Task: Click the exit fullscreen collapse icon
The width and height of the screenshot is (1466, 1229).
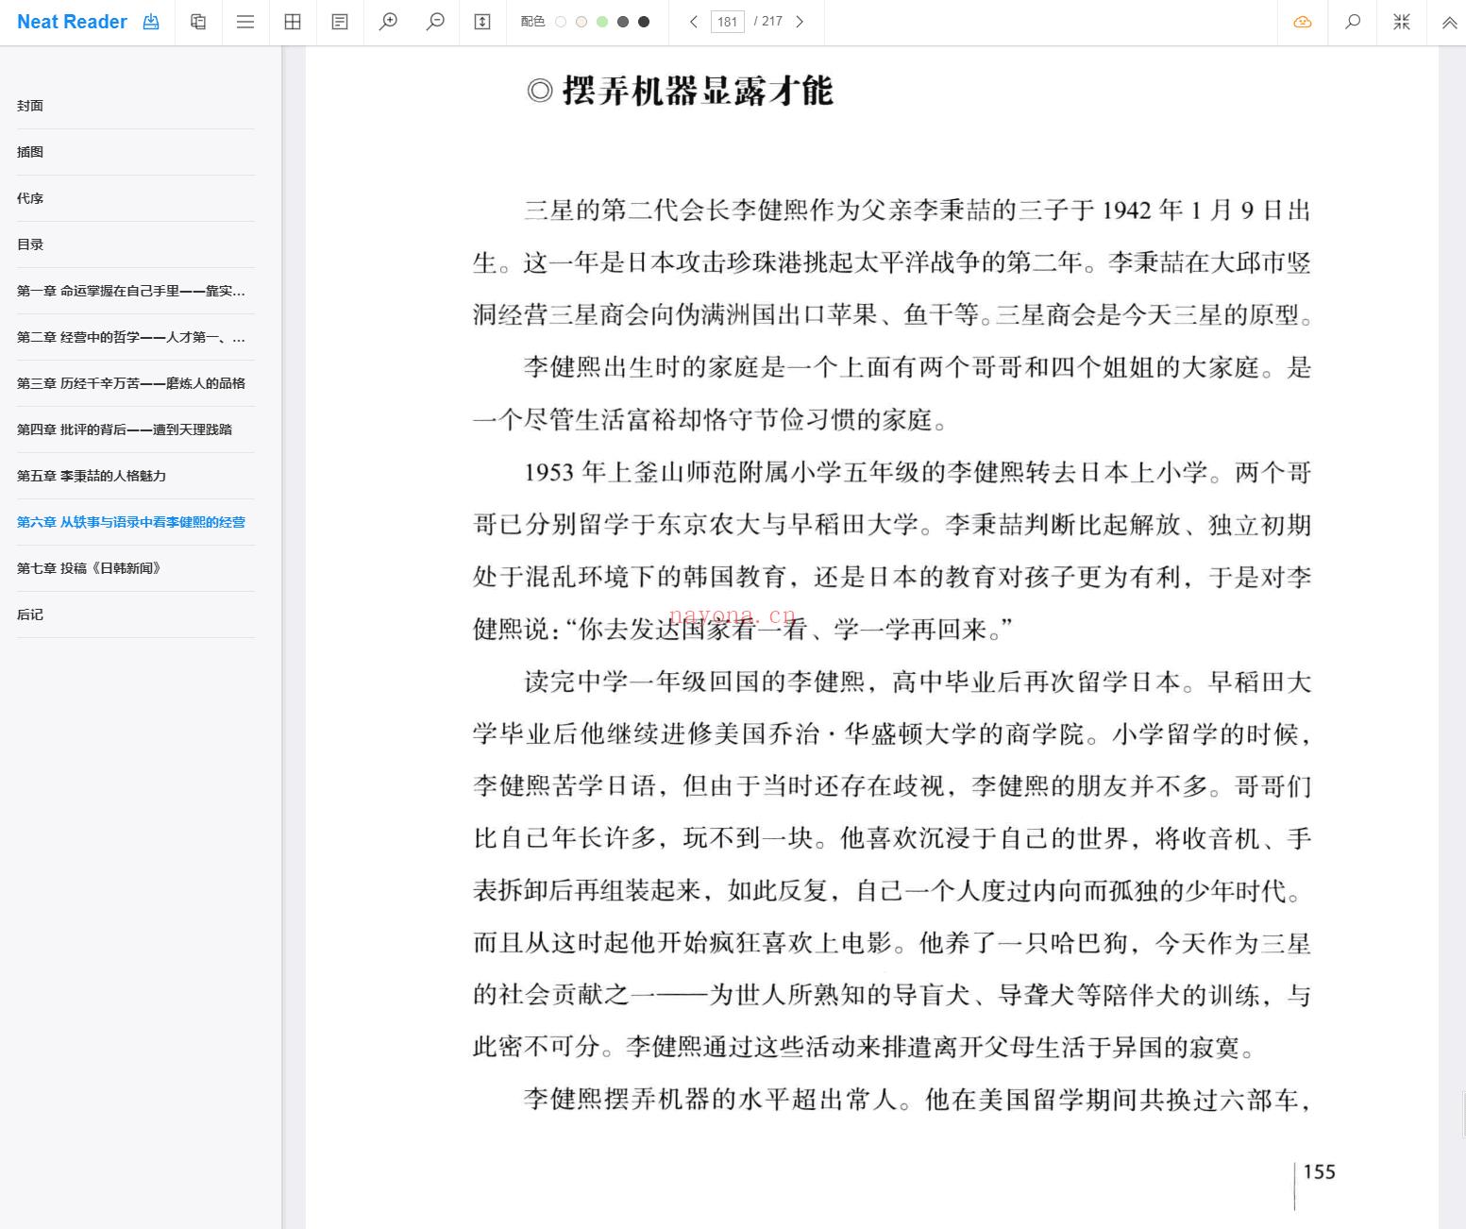Action: (1402, 22)
